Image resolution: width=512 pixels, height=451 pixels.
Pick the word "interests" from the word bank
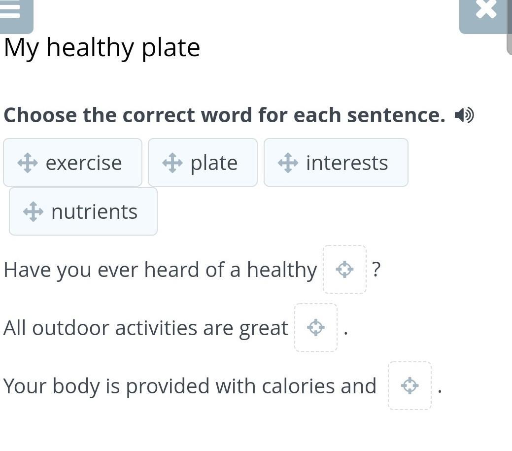click(347, 163)
